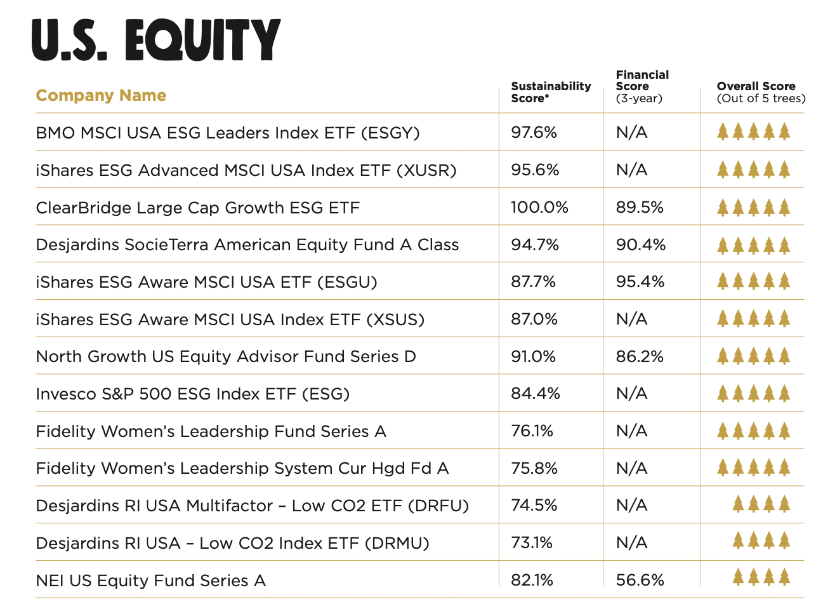
Task: Click the tree rating for North Growth US Equity
Action: pos(753,356)
